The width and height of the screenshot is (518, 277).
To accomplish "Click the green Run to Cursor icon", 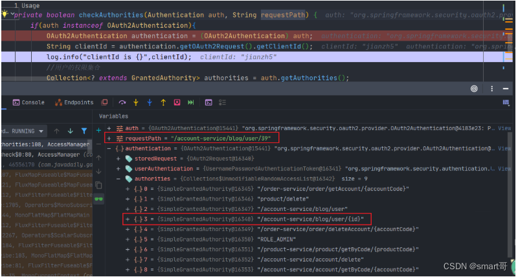I will (191, 102).
